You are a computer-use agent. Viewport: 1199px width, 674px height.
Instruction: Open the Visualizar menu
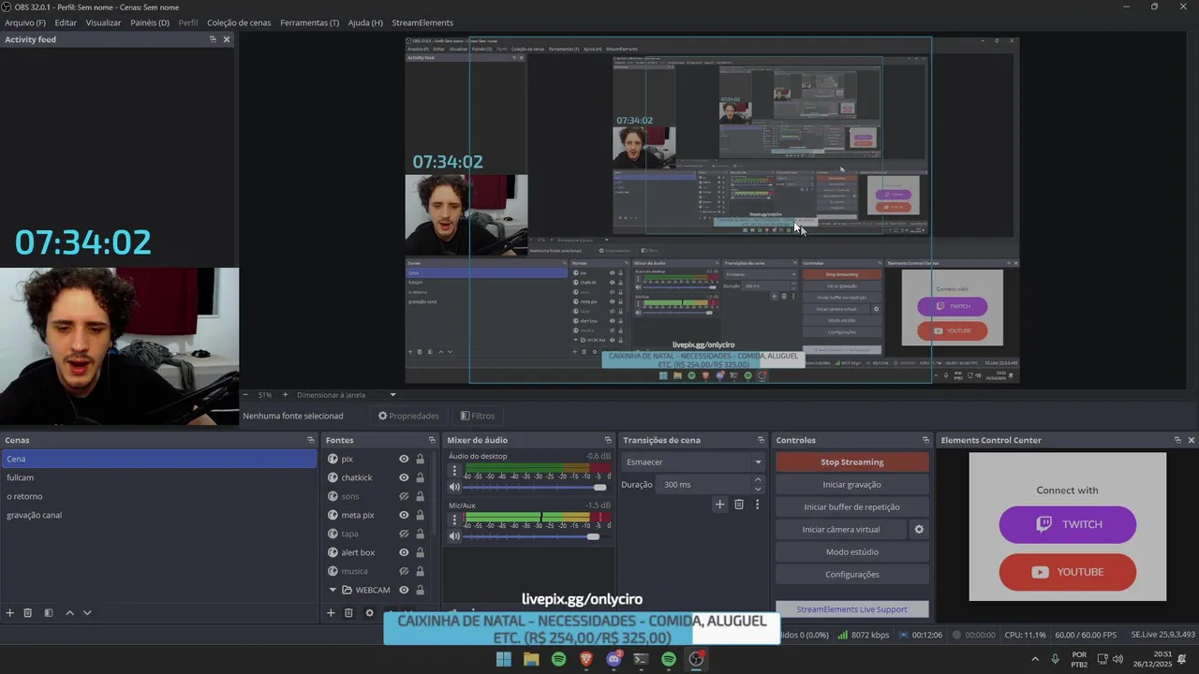103,22
